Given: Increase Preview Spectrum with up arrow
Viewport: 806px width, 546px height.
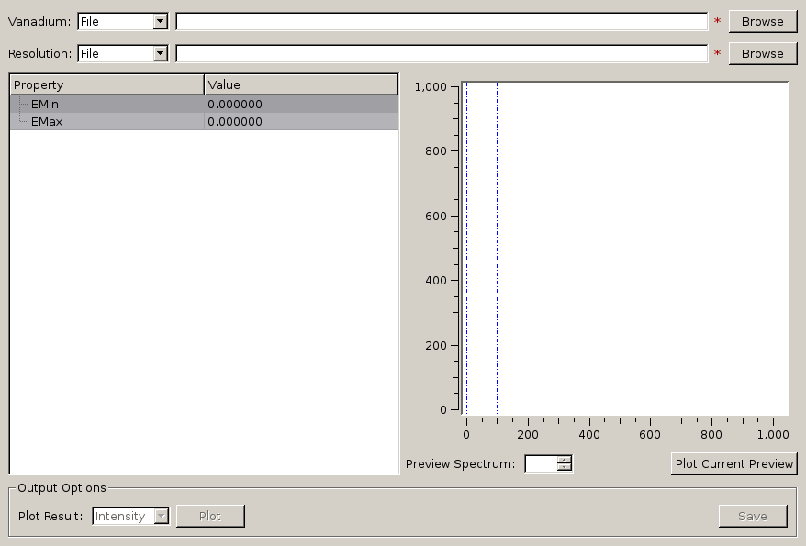Looking at the screenshot, I should (564, 460).
